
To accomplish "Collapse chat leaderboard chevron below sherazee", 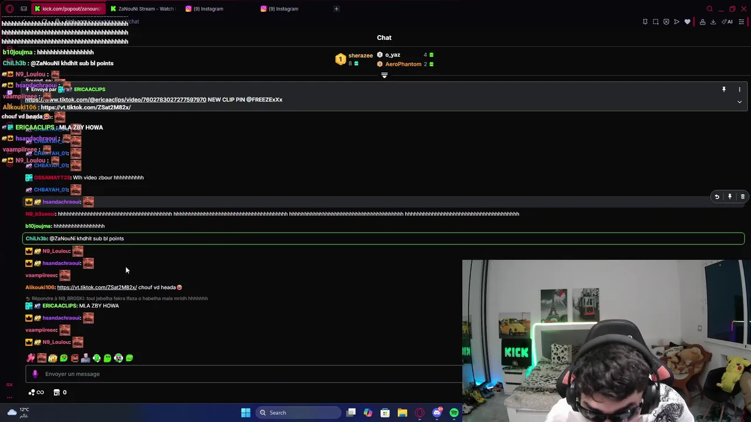I will coord(384,76).
